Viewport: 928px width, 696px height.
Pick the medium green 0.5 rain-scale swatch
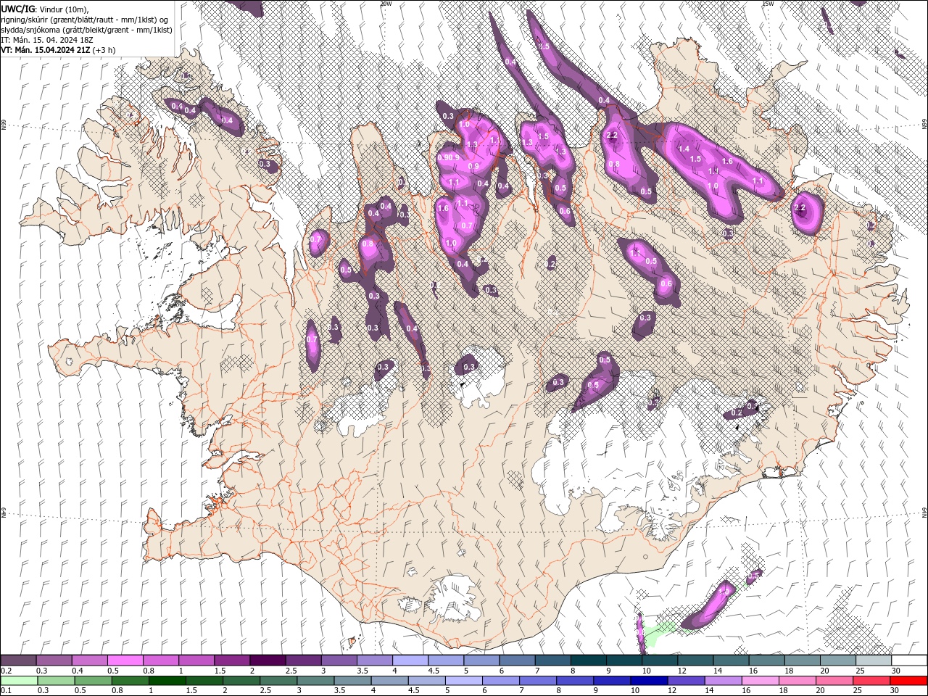click(93, 681)
